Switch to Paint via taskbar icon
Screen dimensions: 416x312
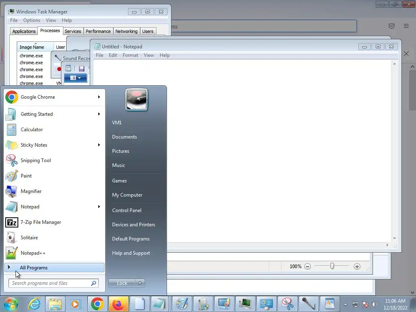182,304
